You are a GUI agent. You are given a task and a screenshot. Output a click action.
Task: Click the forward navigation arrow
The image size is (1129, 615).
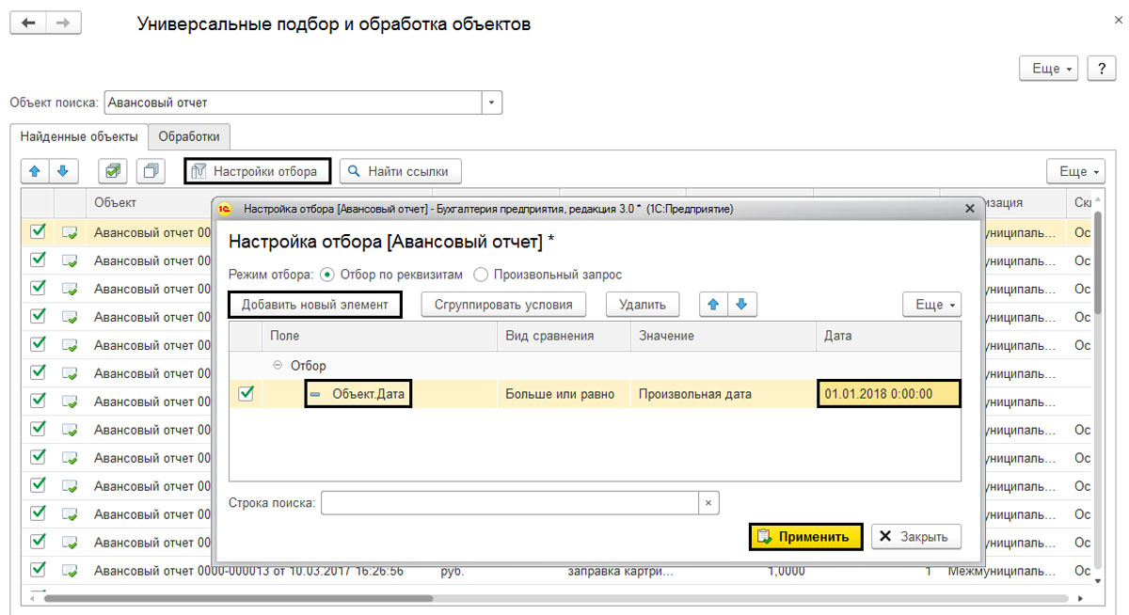[62, 24]
